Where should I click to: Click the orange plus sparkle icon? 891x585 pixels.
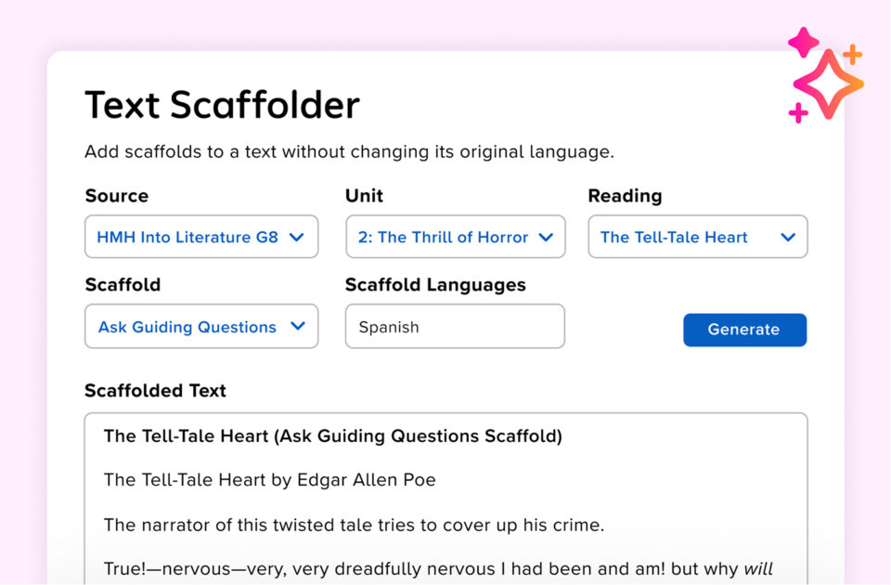point(852,55)
